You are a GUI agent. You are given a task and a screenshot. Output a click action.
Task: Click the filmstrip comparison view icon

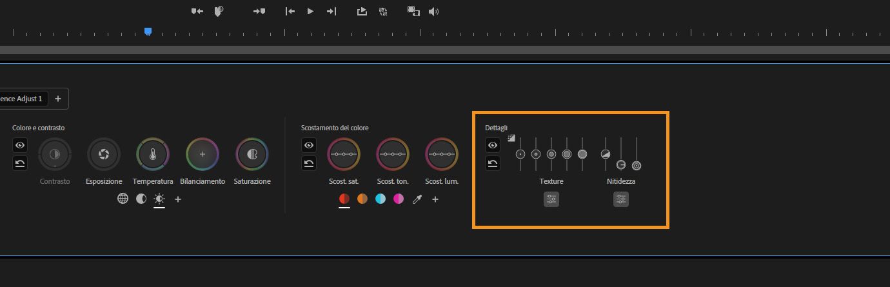pyautogui.click(x=413, y=12)
